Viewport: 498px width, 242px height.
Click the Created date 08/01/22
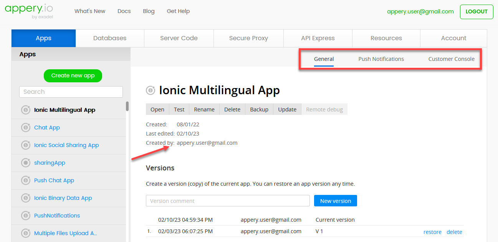[188, 124]
